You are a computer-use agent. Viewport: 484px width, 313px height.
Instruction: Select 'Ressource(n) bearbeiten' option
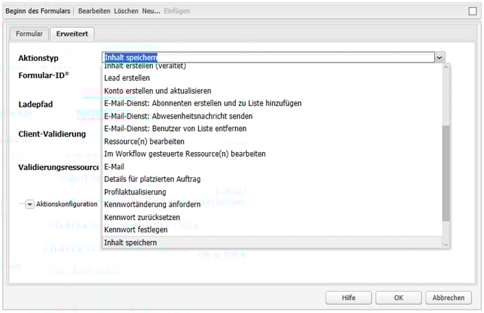tap(272, 142)
